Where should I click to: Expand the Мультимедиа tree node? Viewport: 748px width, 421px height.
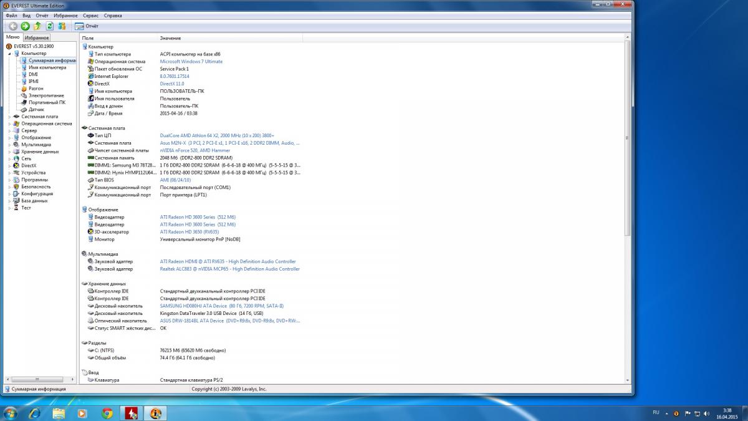tap(9, 145)
